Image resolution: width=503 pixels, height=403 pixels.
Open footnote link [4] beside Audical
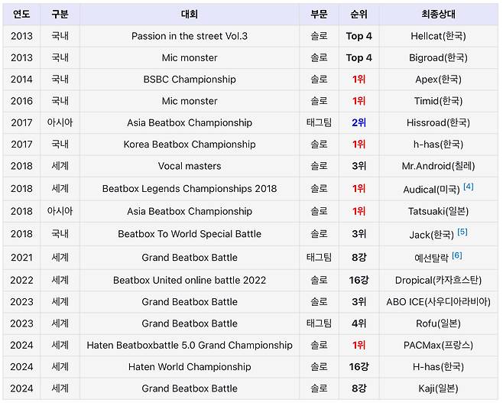(469, 187)
